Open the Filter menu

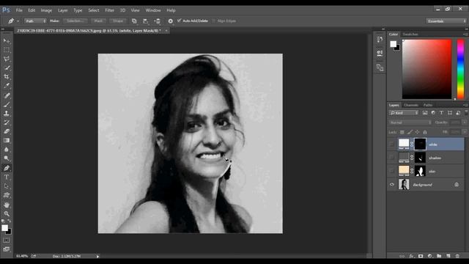pyautogui.click(x=109, y=10)
